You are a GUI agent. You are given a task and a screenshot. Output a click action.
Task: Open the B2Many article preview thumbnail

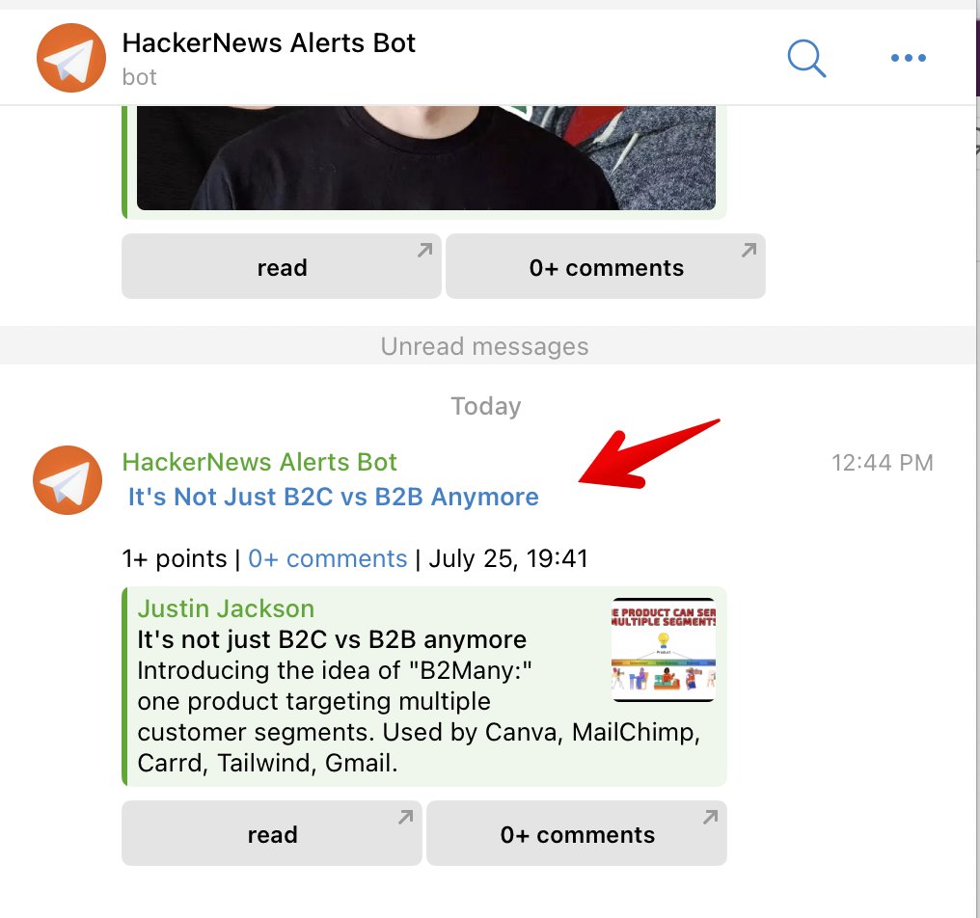(663, 650)
